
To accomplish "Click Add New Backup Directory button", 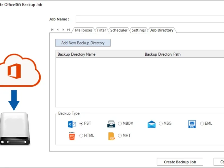I will 83,43.
